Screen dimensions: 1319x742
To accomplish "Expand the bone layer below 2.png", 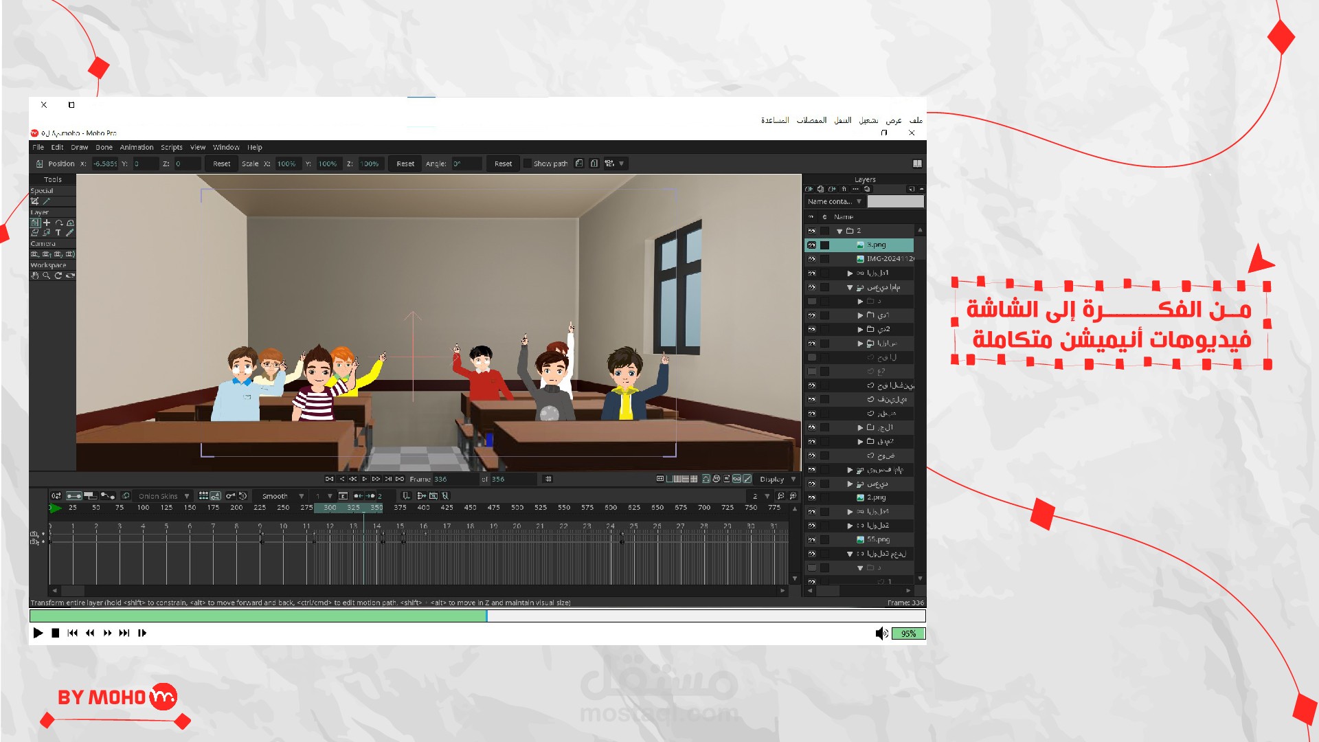I will coord(850,512).
